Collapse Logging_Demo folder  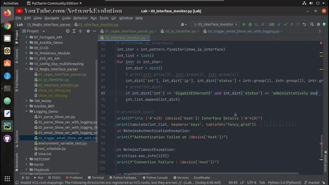pyautogui.click(x=26, y=111)
